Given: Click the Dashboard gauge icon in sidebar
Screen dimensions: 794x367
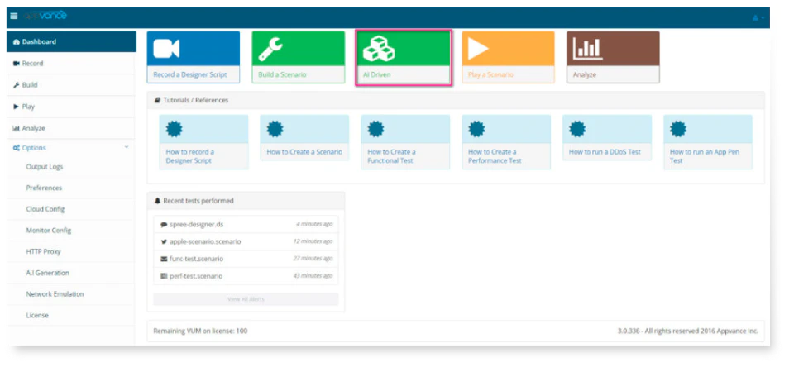Looking at the screenshot, I should [x=16, y=42].
